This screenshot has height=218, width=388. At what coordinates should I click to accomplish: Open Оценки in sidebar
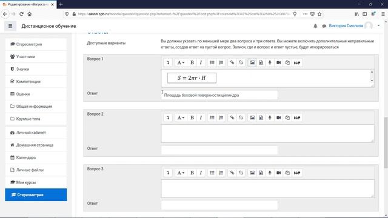36,94
